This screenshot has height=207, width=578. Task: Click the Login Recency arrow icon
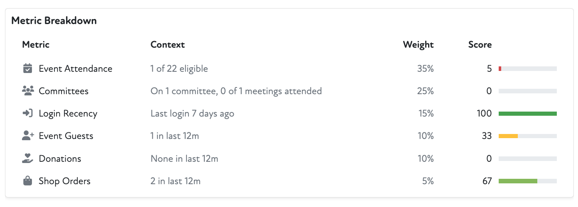point(27,113)
